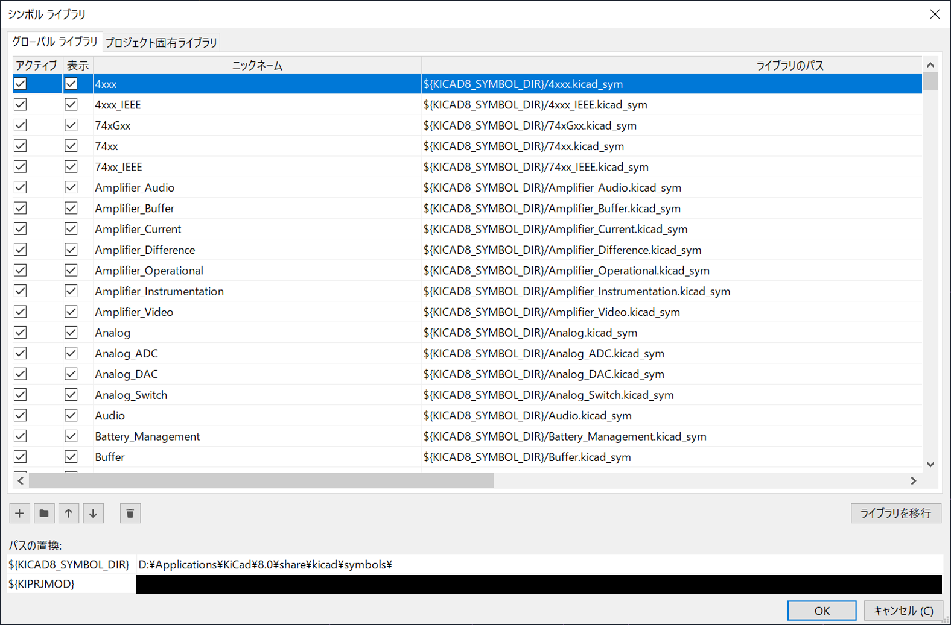Toggle アクティブ checkbox for 4xxx_IEEE
This screenshot has width=951, height=625.
(21, 104)
